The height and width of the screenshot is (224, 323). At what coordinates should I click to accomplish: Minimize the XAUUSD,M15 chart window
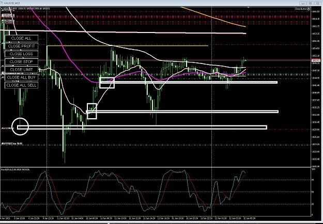pyautogui.click(x=303, y=3)
